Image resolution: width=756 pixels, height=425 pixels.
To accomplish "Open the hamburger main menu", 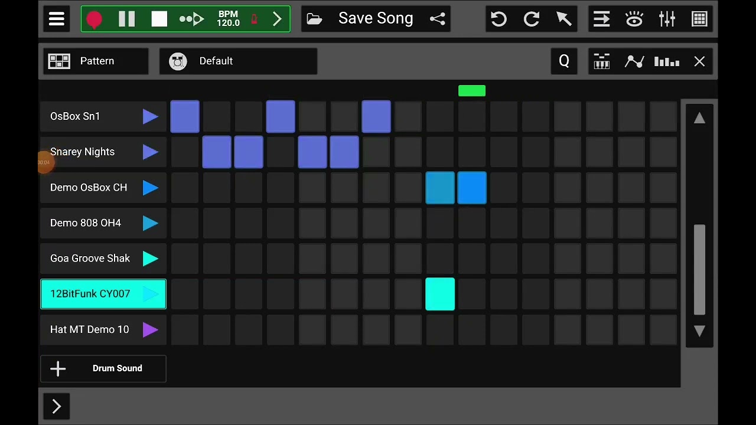I will (57, 19).
